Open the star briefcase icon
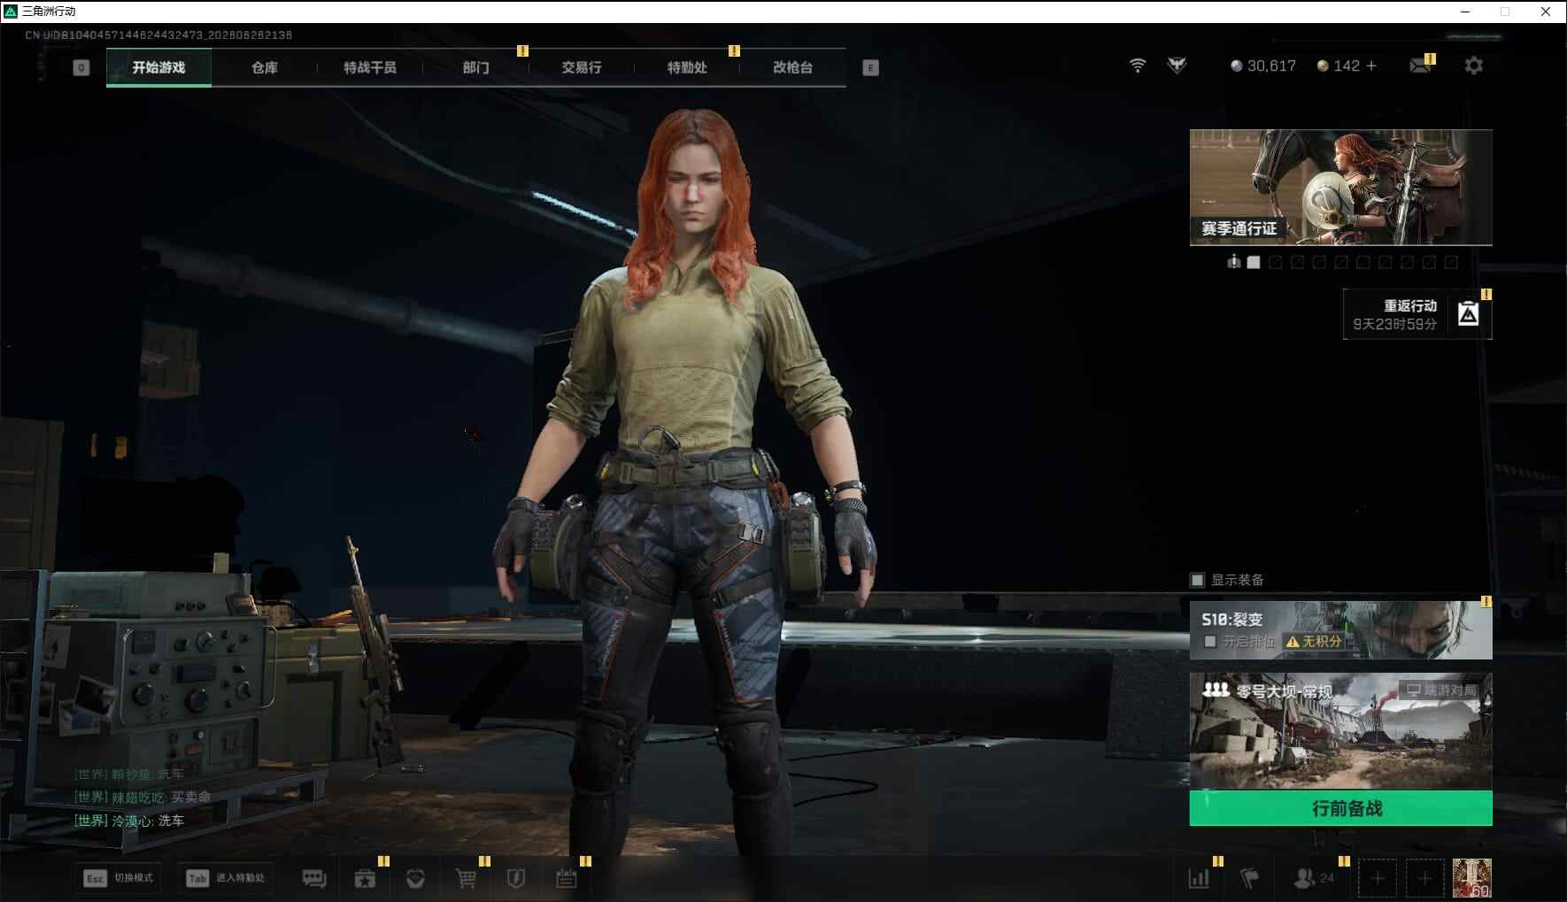 [365, 878]
